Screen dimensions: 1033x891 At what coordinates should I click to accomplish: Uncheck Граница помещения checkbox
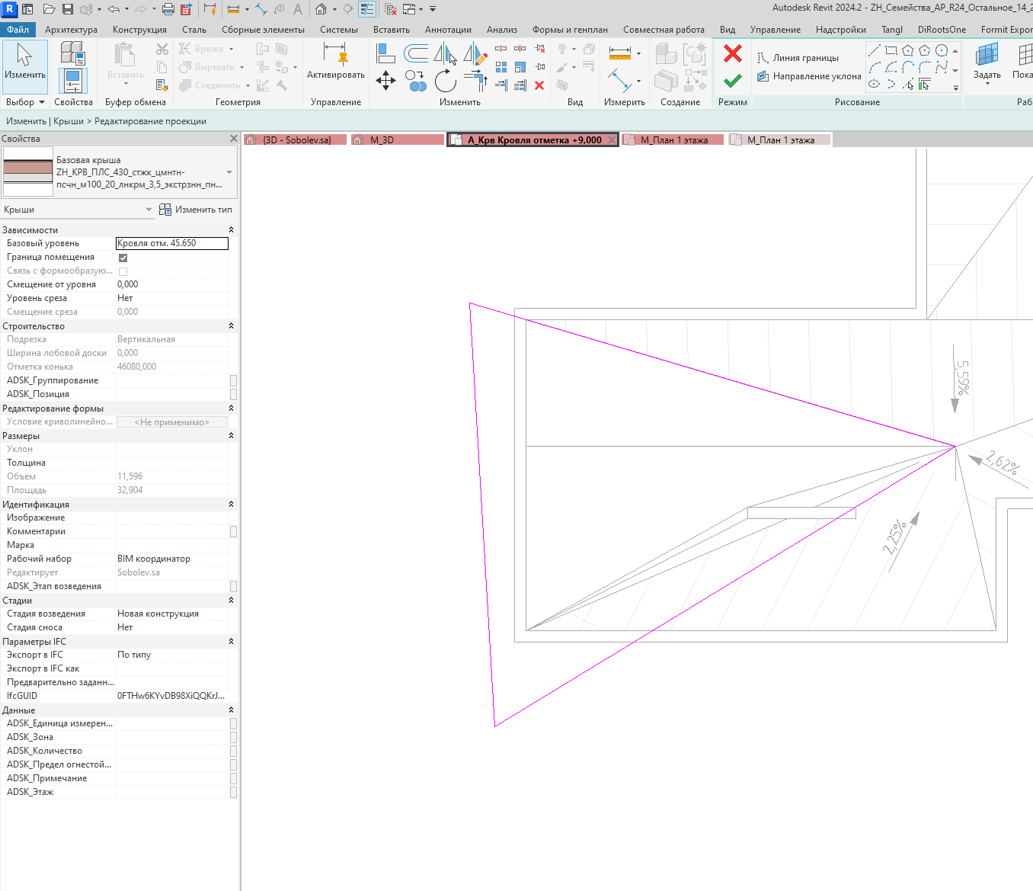(x=123, y=258)
